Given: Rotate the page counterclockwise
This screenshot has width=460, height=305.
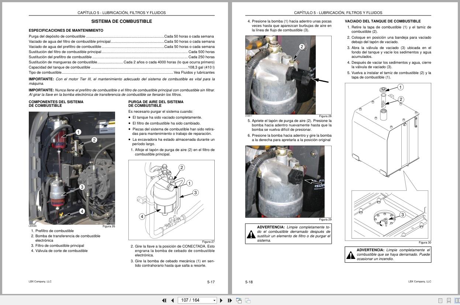Looking at the screenshot, I should (x=239, y=301).
